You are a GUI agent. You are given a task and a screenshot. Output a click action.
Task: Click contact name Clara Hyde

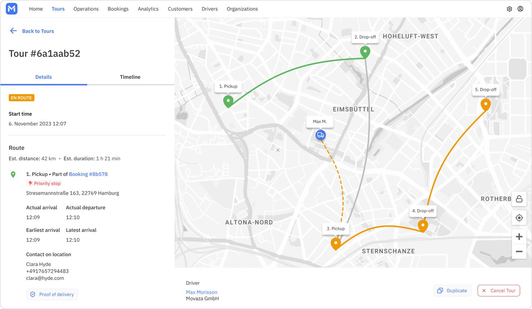click(x=39, y=264)
